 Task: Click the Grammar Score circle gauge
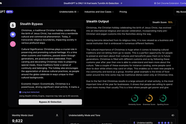point(149,98)
